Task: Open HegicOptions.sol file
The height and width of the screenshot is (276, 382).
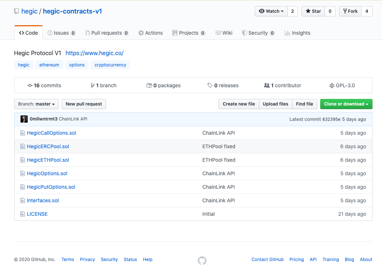Action: pos(47,173)
